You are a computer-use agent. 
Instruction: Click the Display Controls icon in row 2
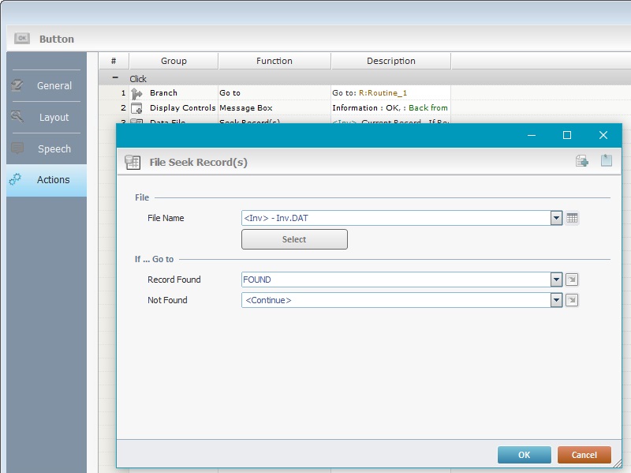(136, 108)
